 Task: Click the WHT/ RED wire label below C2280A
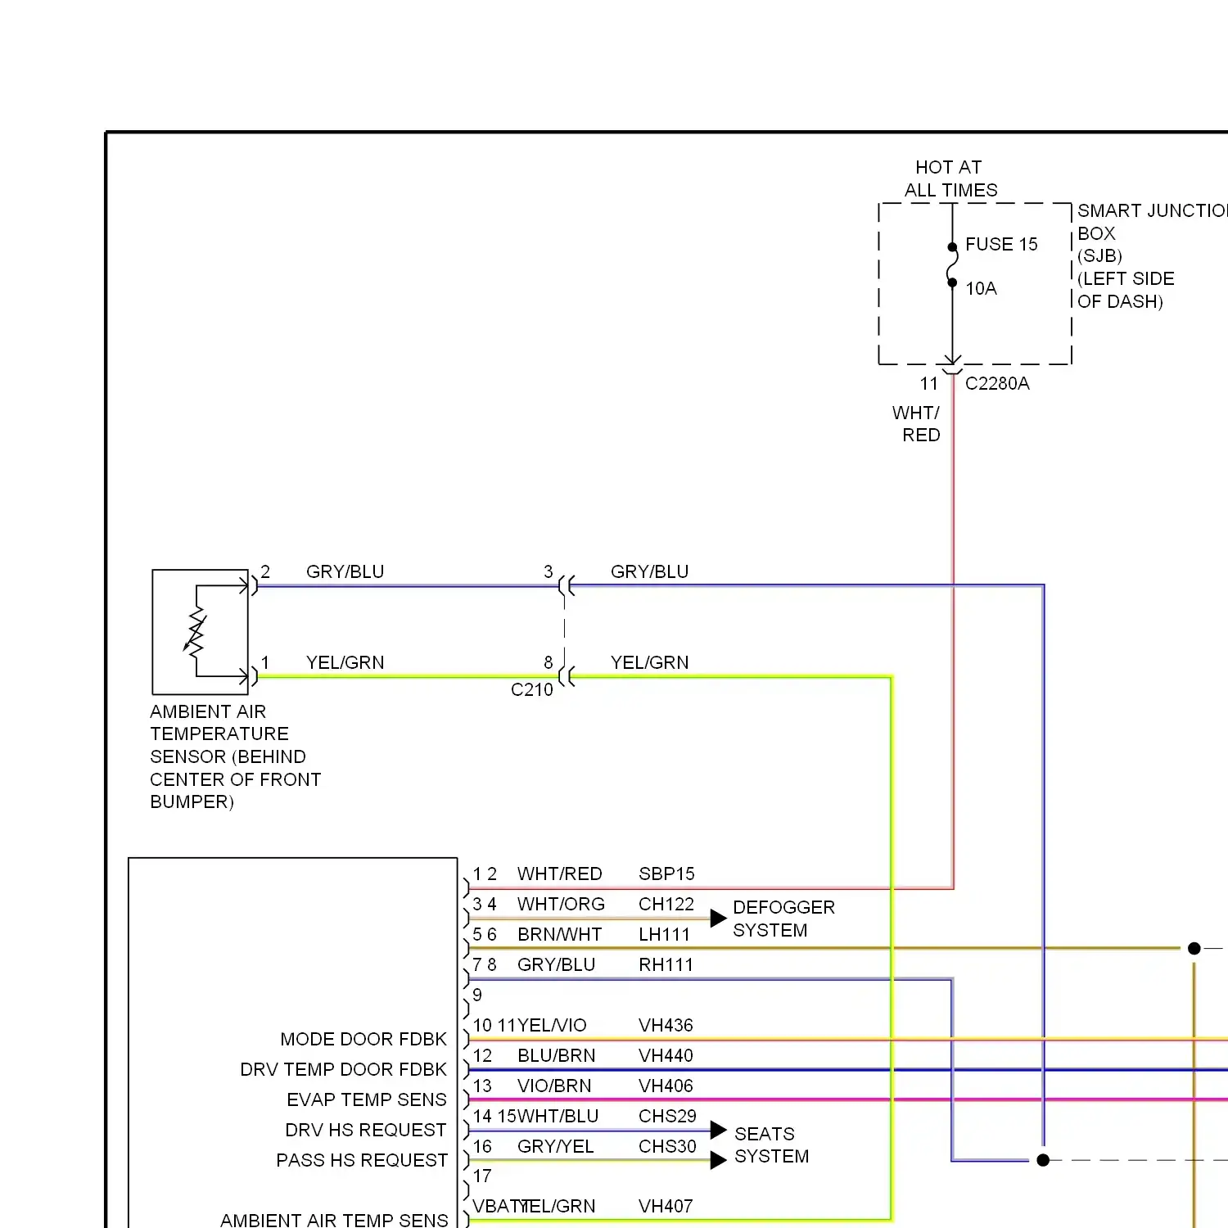(917, 424)
